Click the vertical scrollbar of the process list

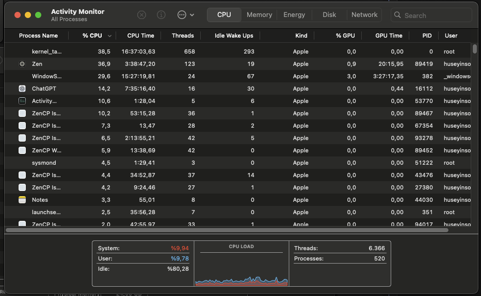click(x=475, y=49)
